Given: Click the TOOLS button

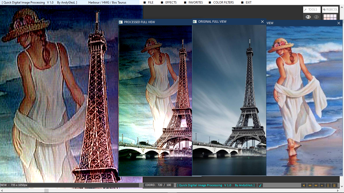Looking at the screenshot, I should [312, 10].
